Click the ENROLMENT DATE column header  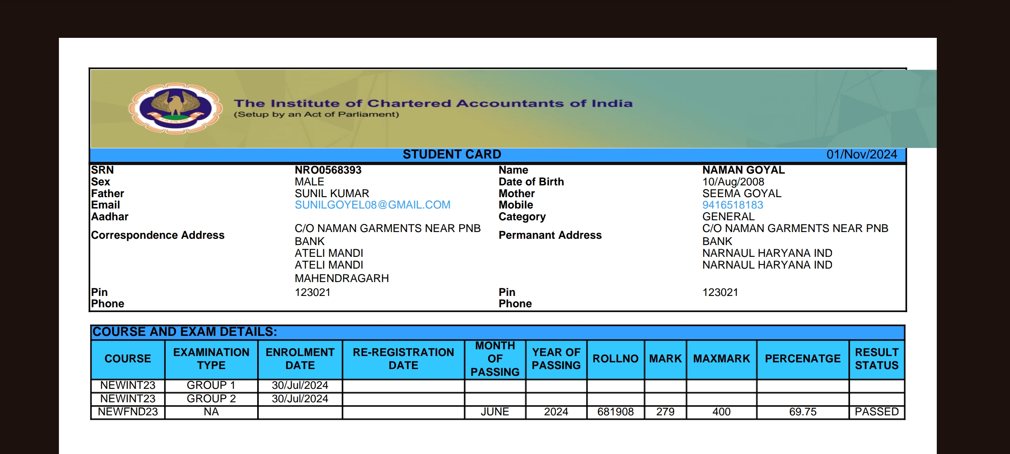click(x=300, y=359)
